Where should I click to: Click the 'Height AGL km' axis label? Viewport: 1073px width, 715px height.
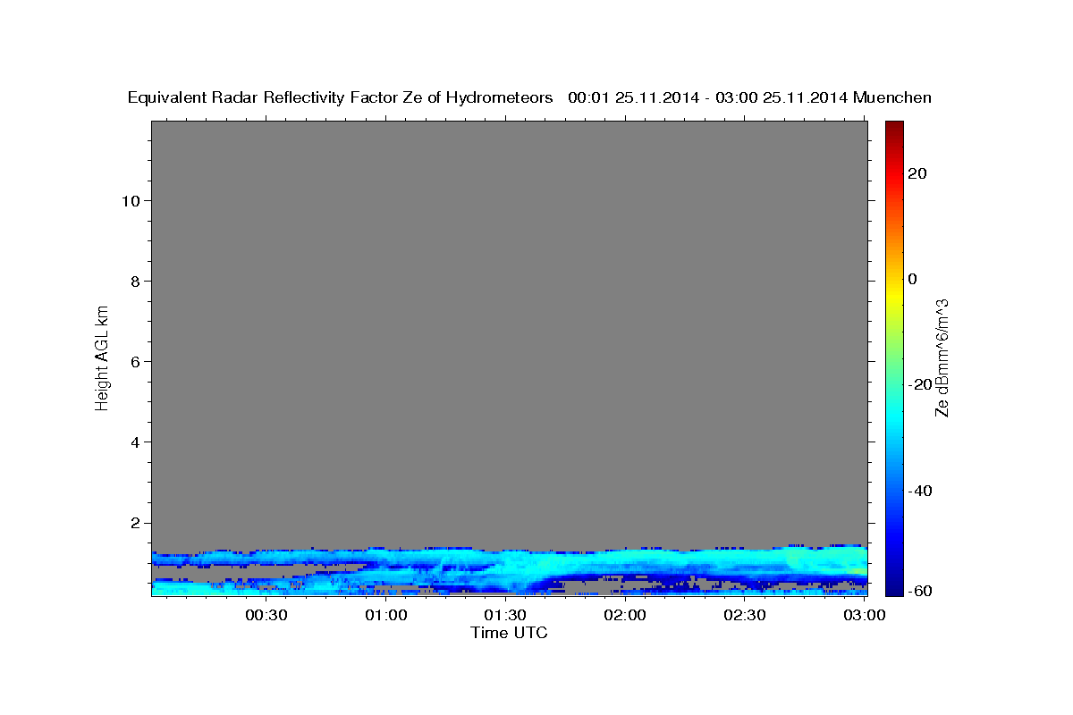(102, 357)
